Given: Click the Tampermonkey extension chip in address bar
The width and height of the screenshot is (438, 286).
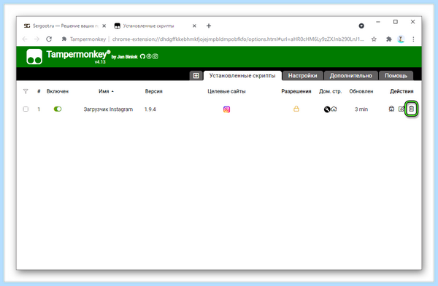Looking at the screenshot, I should pyautogui.click(x=84, y=39).
